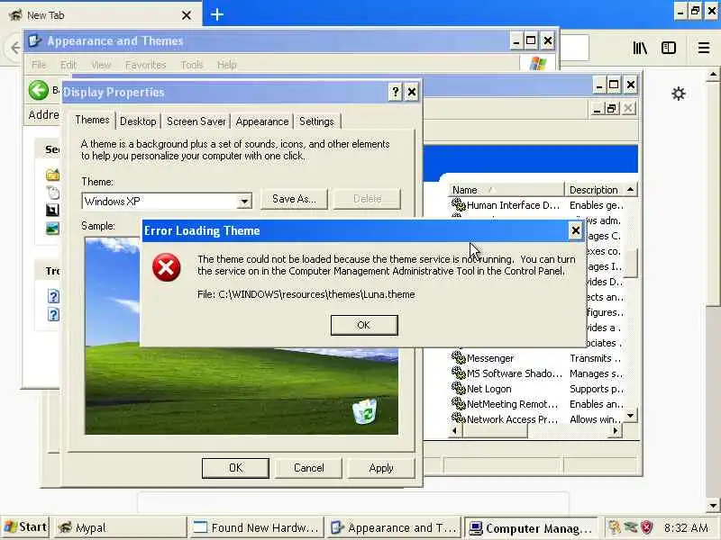
Task: Click services list scroll-down arrow
Action: (x=630, y=416)
